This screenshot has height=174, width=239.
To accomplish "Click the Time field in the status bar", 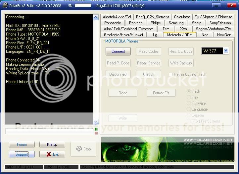I will (61, 167).
